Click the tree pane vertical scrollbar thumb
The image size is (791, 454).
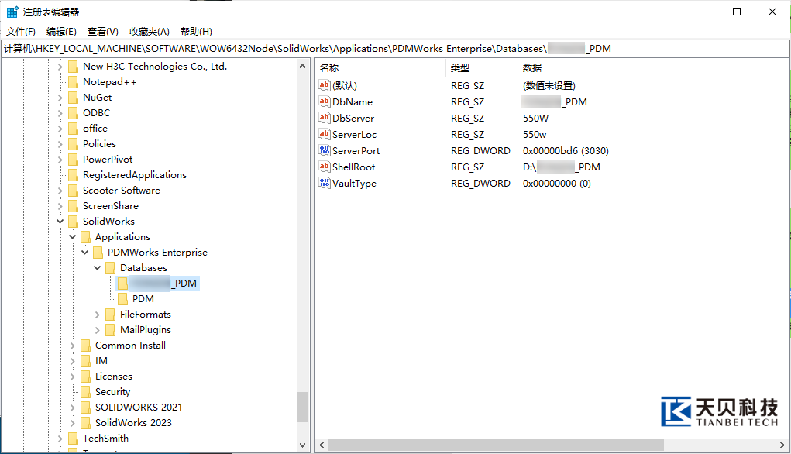tap(302, 407)
